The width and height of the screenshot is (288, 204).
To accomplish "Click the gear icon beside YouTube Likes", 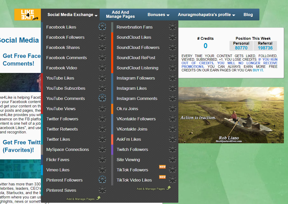I will click(x=102, y=78).
